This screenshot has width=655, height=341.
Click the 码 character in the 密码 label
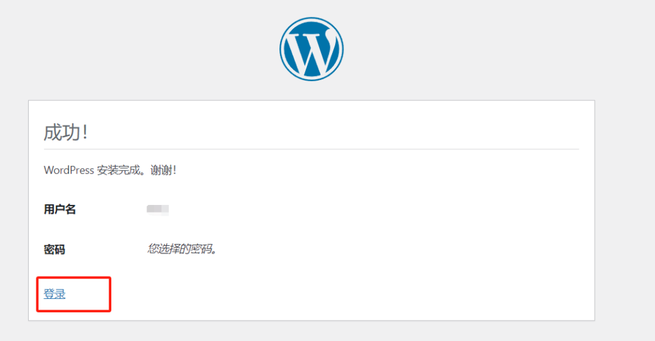tap(59, 249)
